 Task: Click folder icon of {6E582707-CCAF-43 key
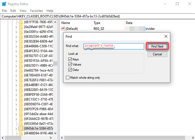(x=21, y=56)
